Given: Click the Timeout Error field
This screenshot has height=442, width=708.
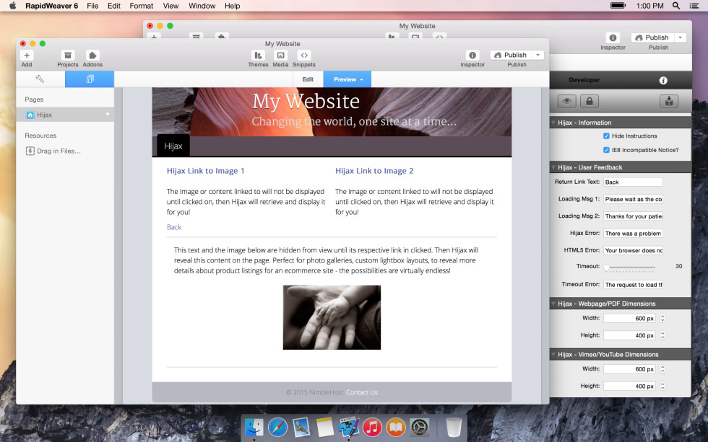Looking at the screenshot, I should pos(633,285).
